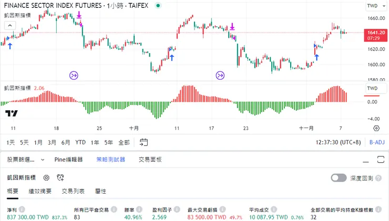Open the 績效摘要 tab

pyautogui.click(x=40, y=191)
